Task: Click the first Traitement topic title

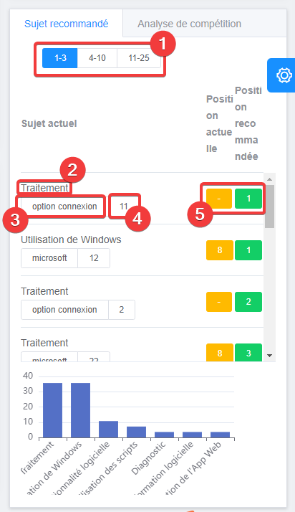Action: point(44,188)
